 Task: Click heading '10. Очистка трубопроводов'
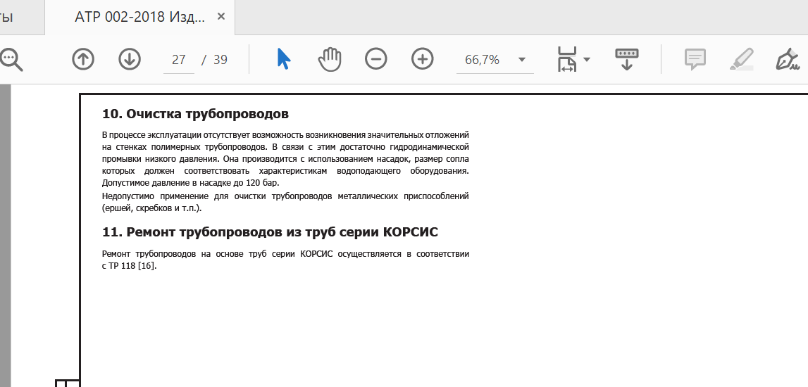pos(195,114)
